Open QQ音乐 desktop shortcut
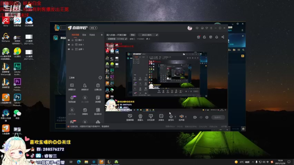The width and height of the screenshot is (294, 165). click(17, 52)
